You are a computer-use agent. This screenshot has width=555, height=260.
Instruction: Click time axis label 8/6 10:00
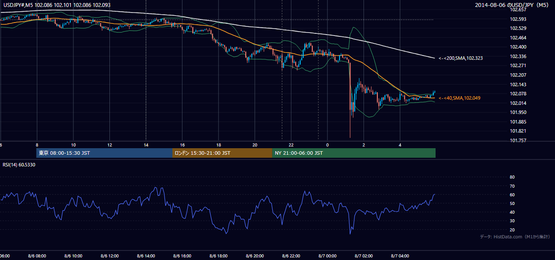point(73,256)
